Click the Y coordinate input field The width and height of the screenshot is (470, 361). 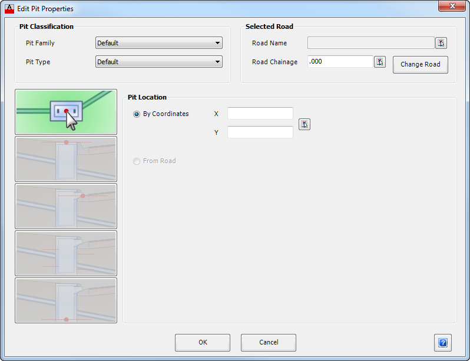pos(260,133)
